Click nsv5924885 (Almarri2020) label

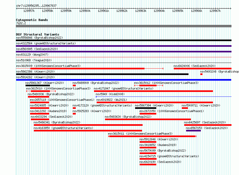49,105
